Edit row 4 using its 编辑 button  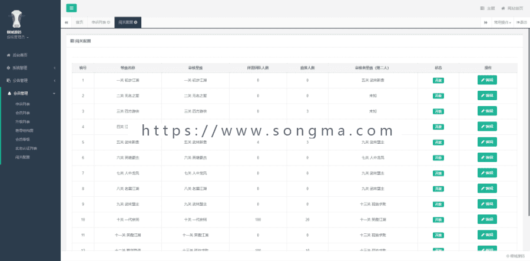click(x=487, y=127)
